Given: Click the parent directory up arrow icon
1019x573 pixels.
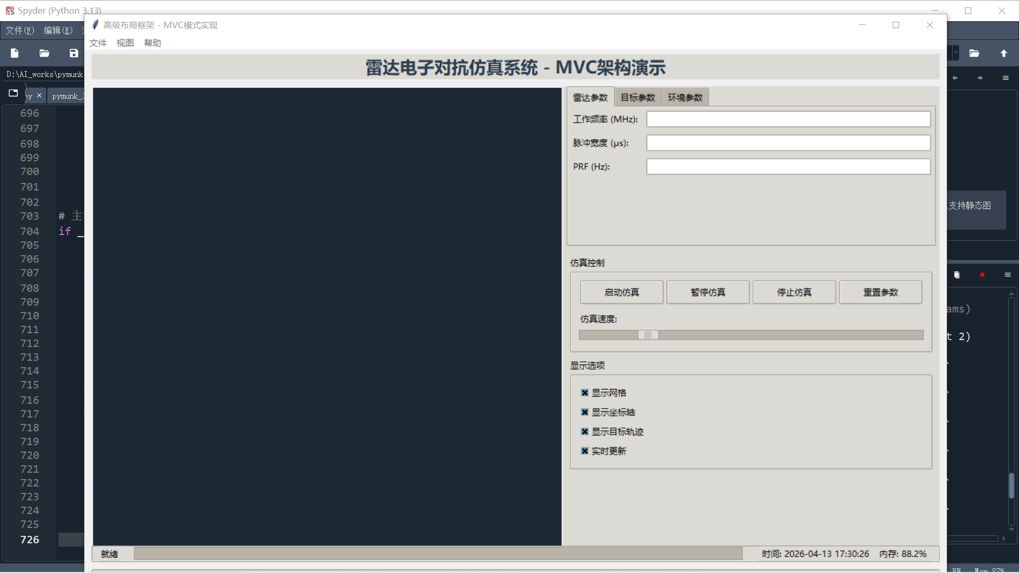Looking at the screenshot, I should tap(1004, 53).
